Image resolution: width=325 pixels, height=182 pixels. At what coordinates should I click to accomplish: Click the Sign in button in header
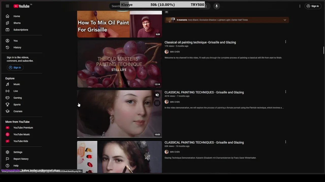313,6
